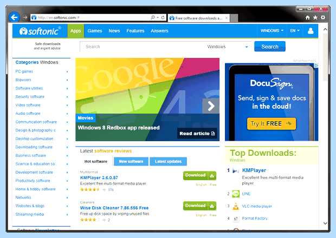Click inside the Softonic search field

[141, 47]
